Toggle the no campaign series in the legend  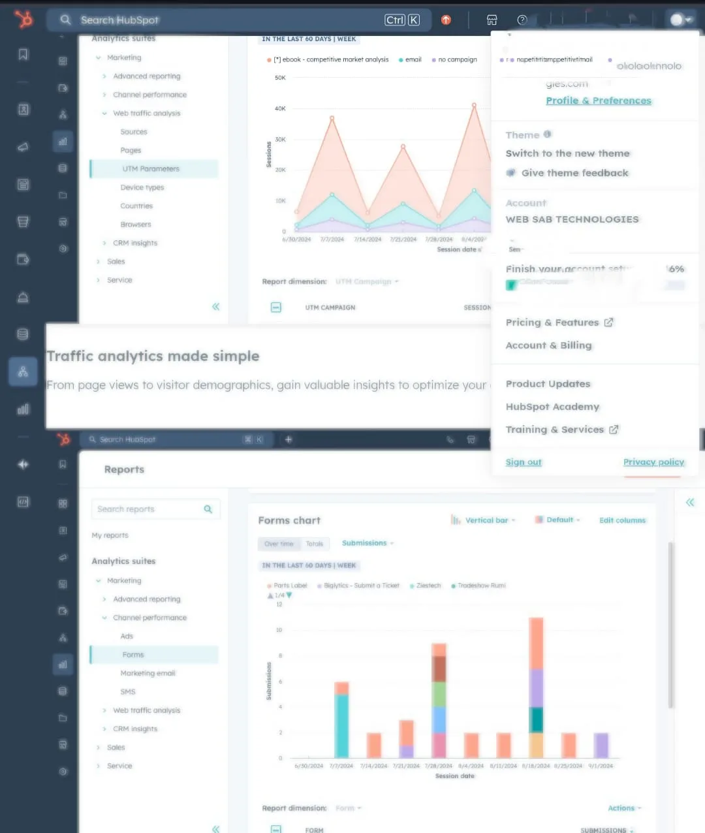(x=454, y=59)
